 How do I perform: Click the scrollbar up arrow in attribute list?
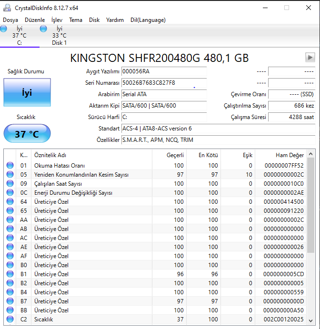click(311, 154)
